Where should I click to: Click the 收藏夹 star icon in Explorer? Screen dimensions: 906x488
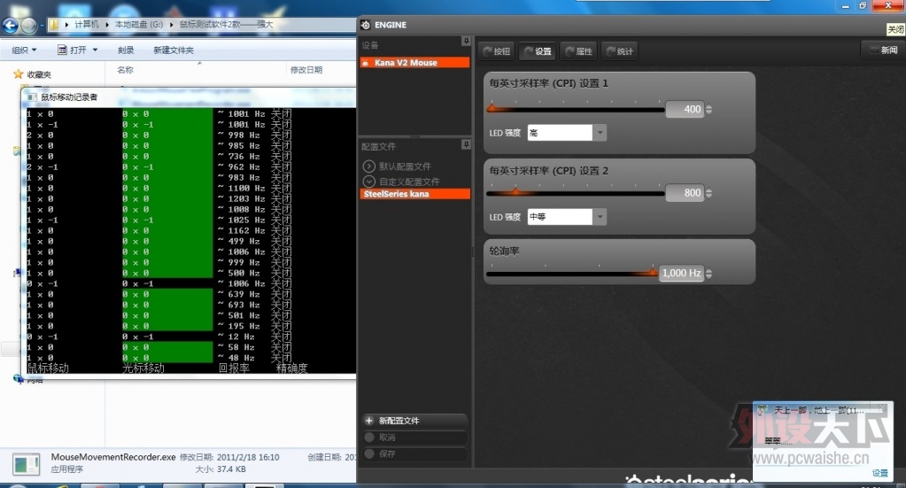pos(18,74)
